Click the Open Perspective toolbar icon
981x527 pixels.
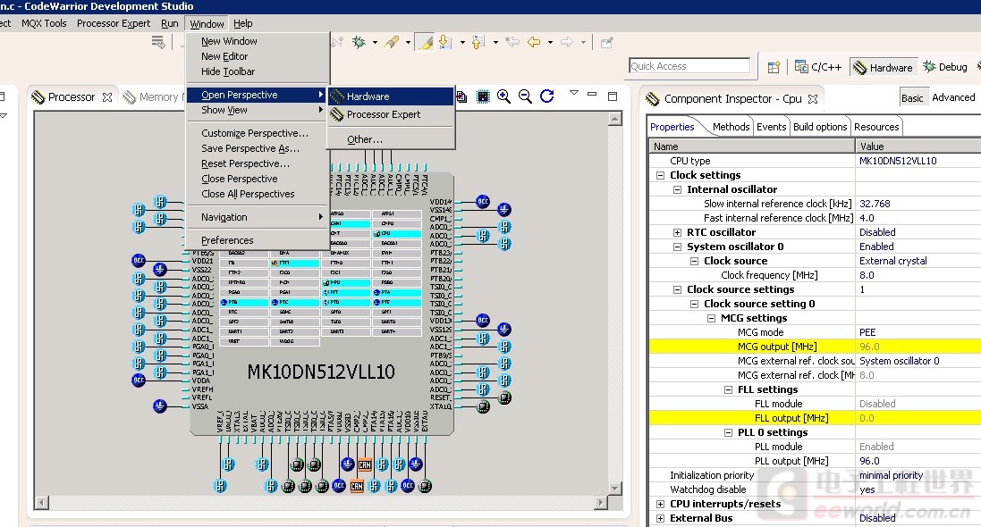tap(774, 67)
